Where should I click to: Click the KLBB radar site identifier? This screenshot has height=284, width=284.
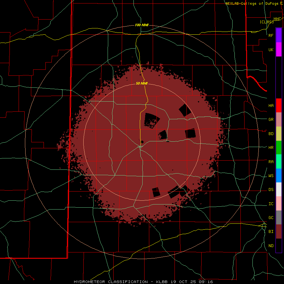pyautogui.click(x=162, y=282)
